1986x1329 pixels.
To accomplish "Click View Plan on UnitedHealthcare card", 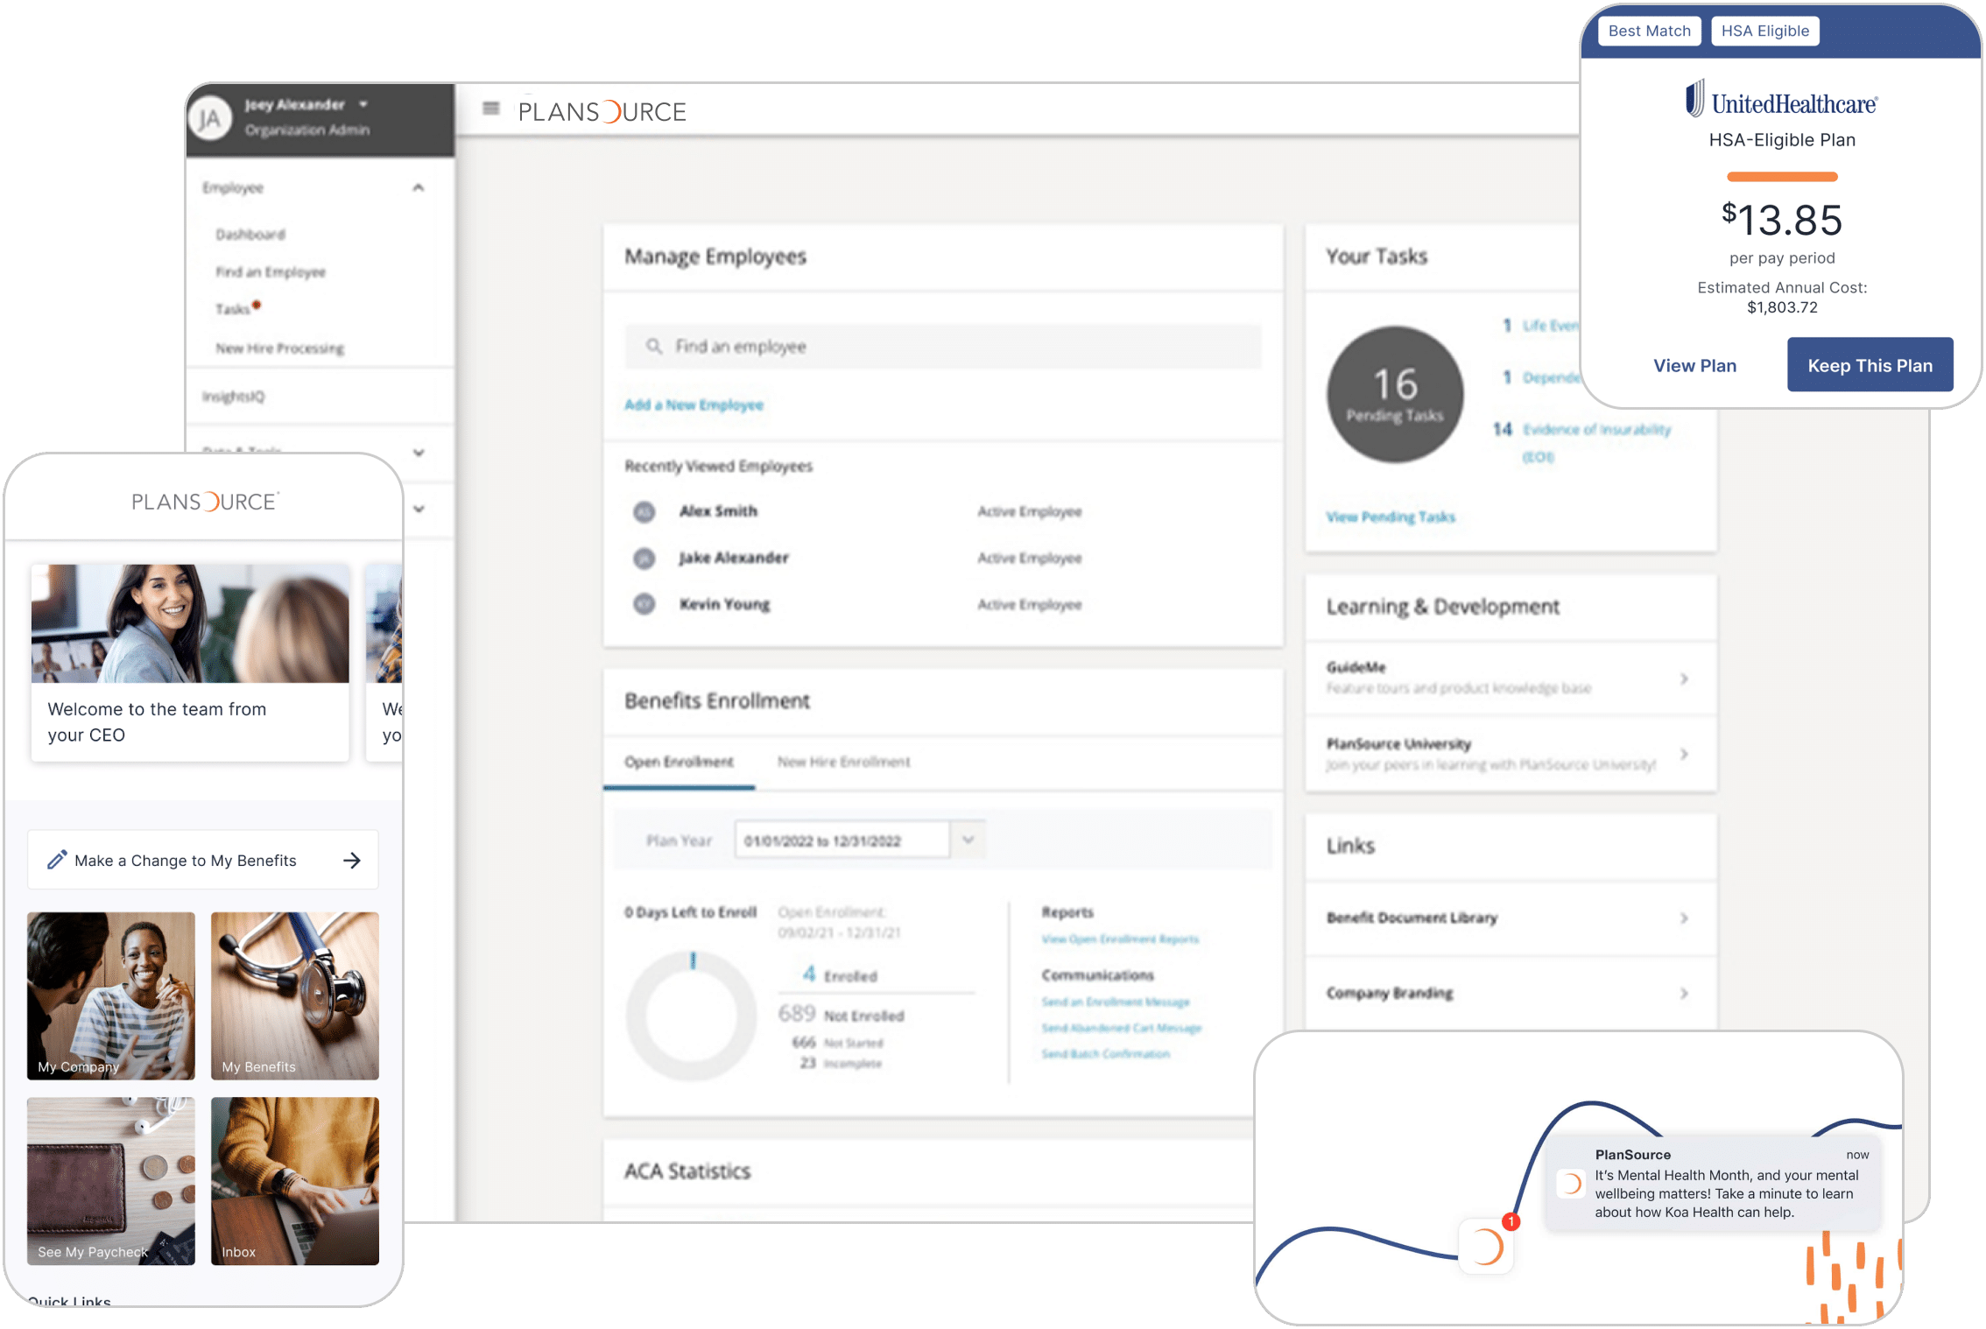I will pyautogui.click(x=1694, y=366).
